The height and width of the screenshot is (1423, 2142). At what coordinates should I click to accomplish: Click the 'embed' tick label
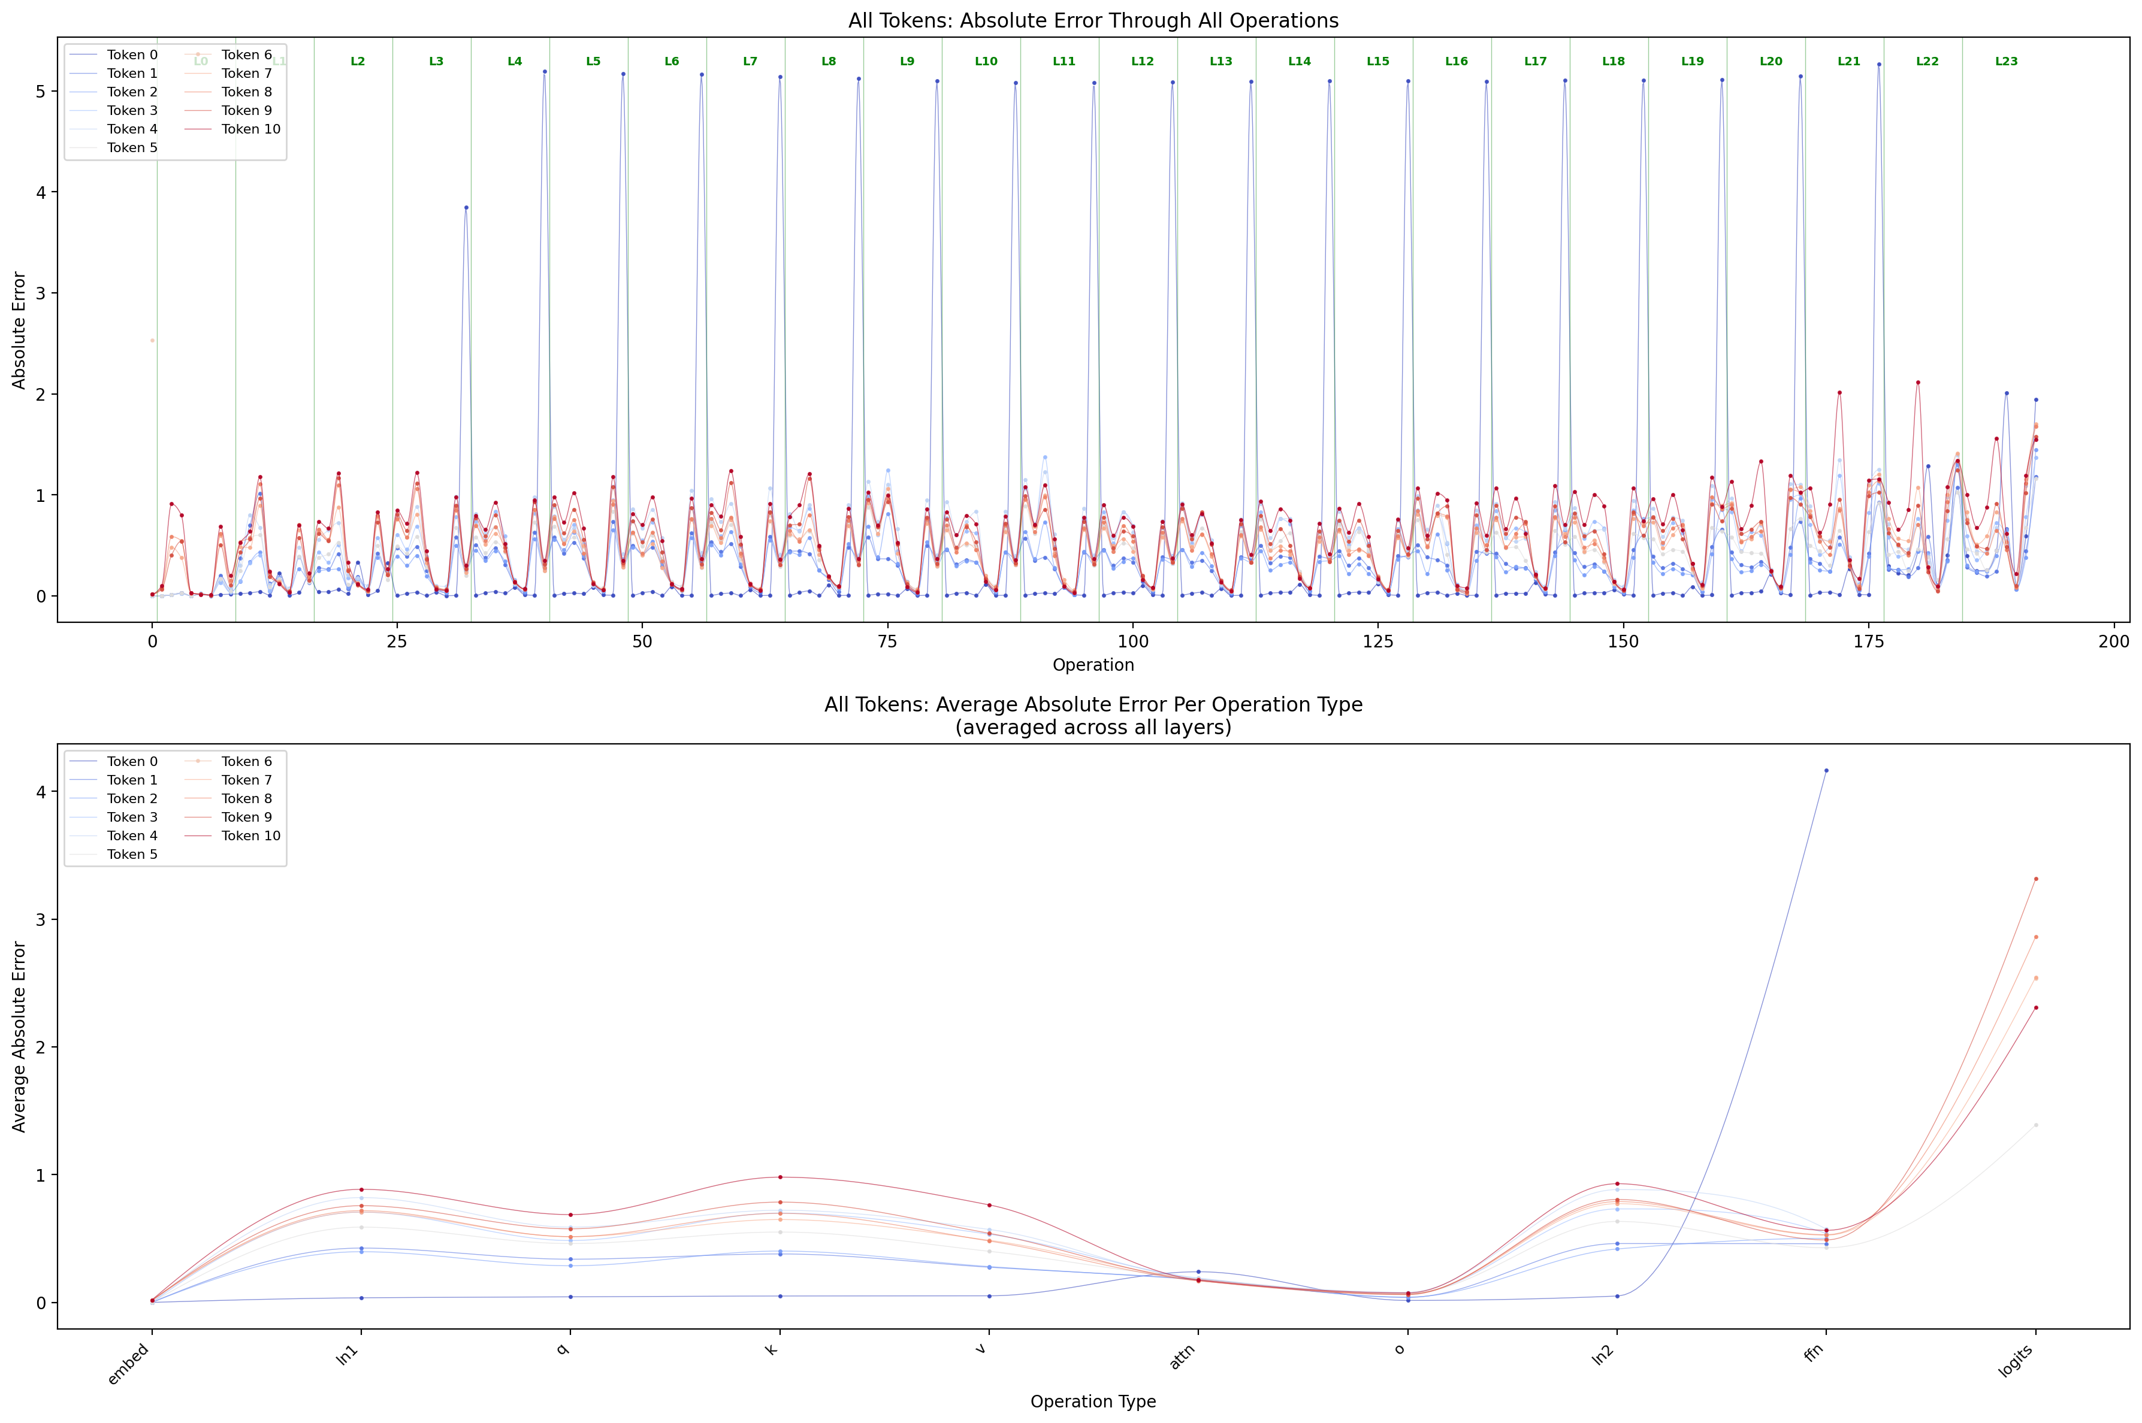point(128,1366)
